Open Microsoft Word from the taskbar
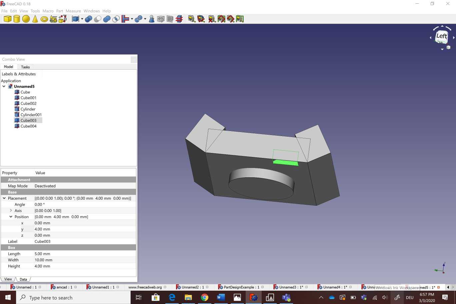This screenshot has width=456, height=304. click(x=221, y=297)
